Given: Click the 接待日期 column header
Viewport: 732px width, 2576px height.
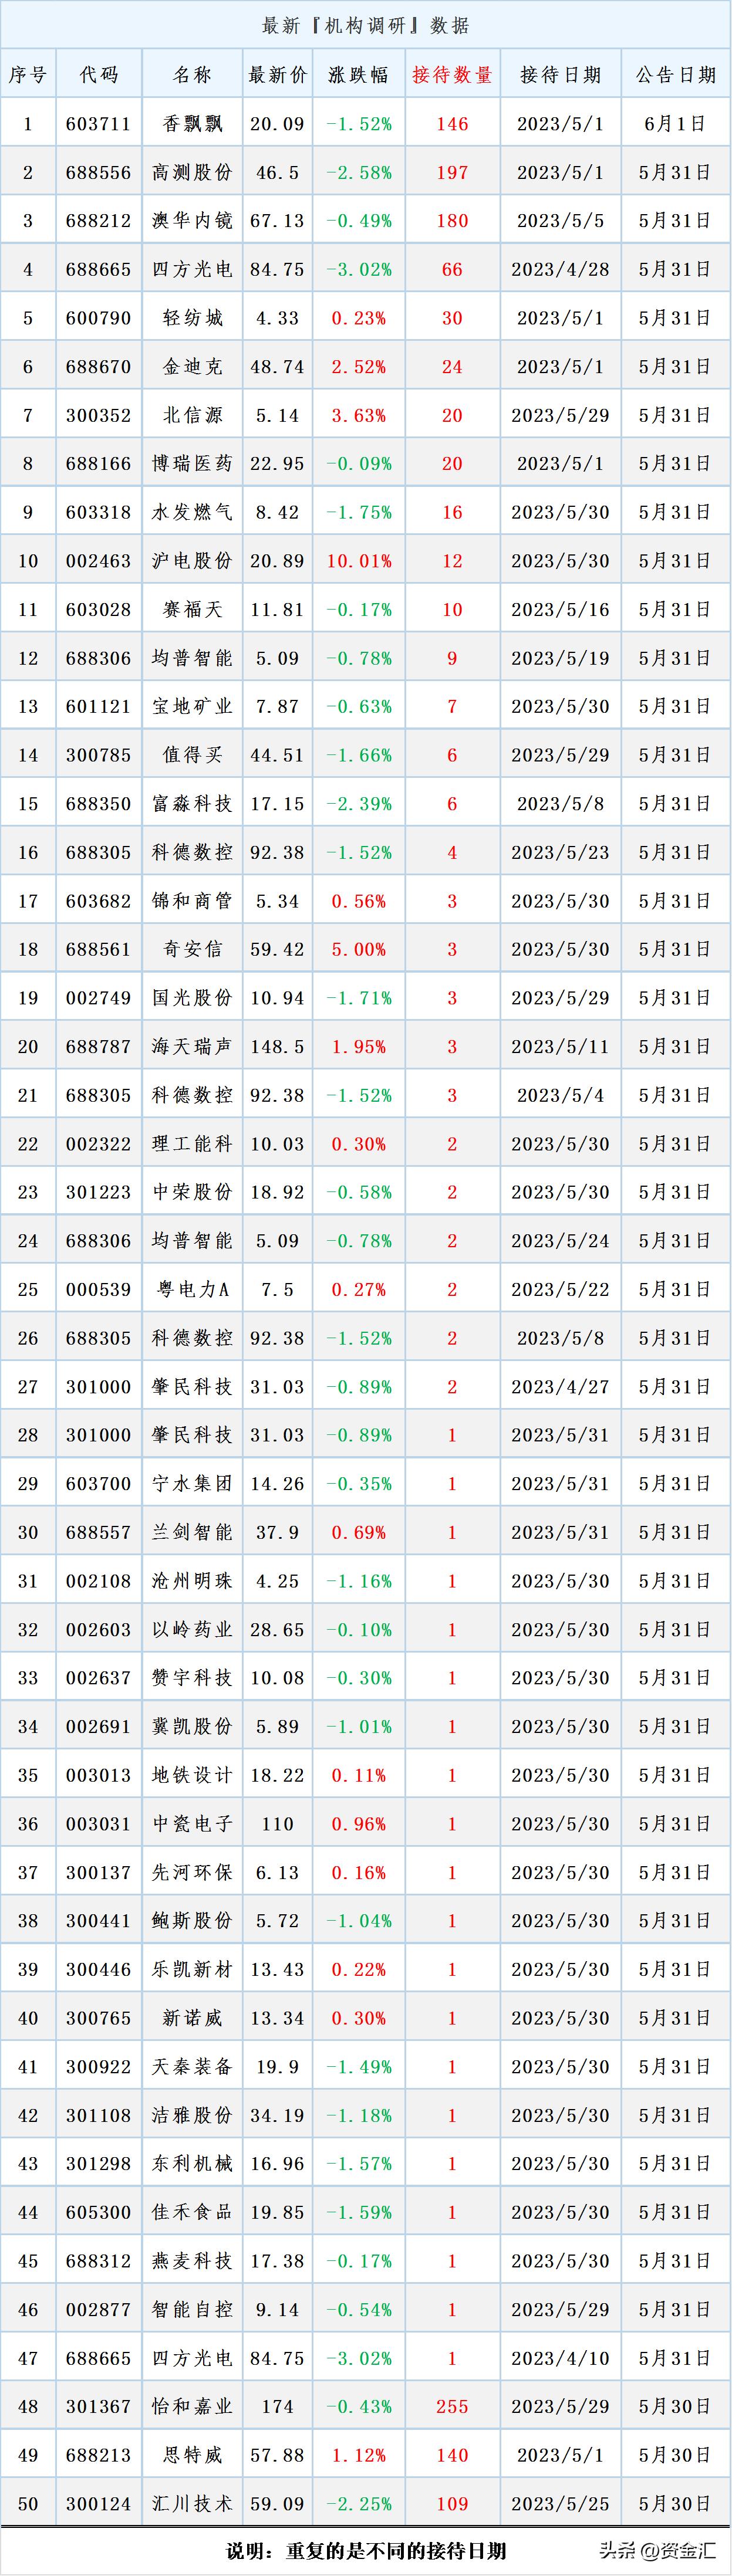Looking at the screenshot, I should [560, 75].
